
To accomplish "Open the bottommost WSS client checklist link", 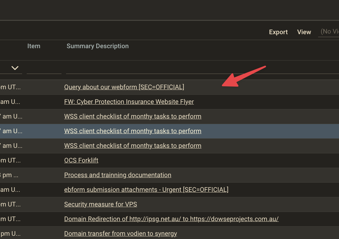I will [x=133, y=146].
